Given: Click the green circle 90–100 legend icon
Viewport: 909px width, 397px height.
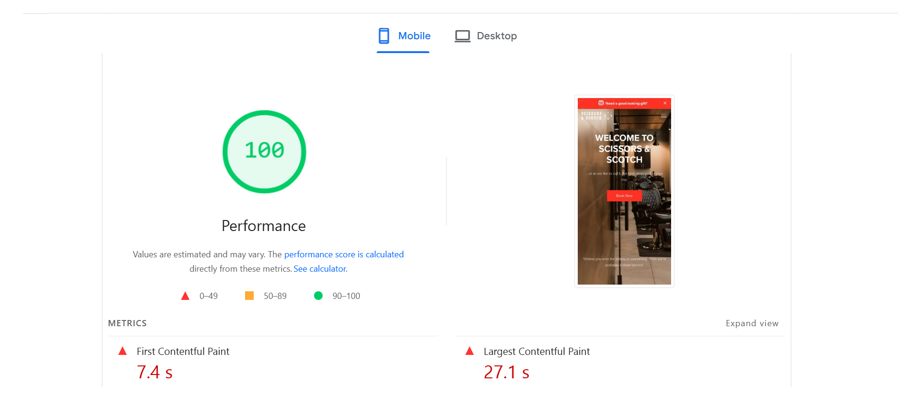Looking at the screenshot, I should coord(318,296).
